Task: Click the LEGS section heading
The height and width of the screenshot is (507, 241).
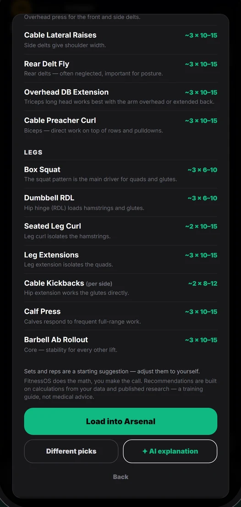Action: pyautogui.click(x=33, y=152)
